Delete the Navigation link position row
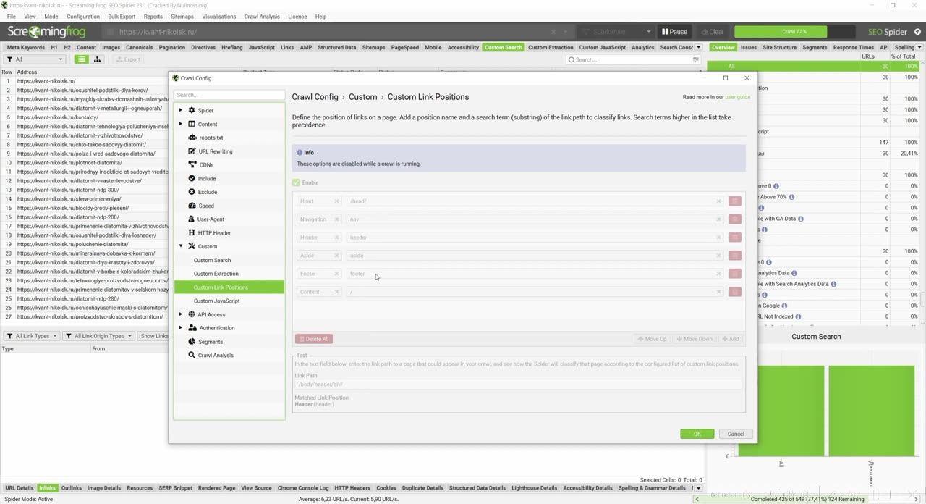926x504 pixels. [x=735, y=219]
